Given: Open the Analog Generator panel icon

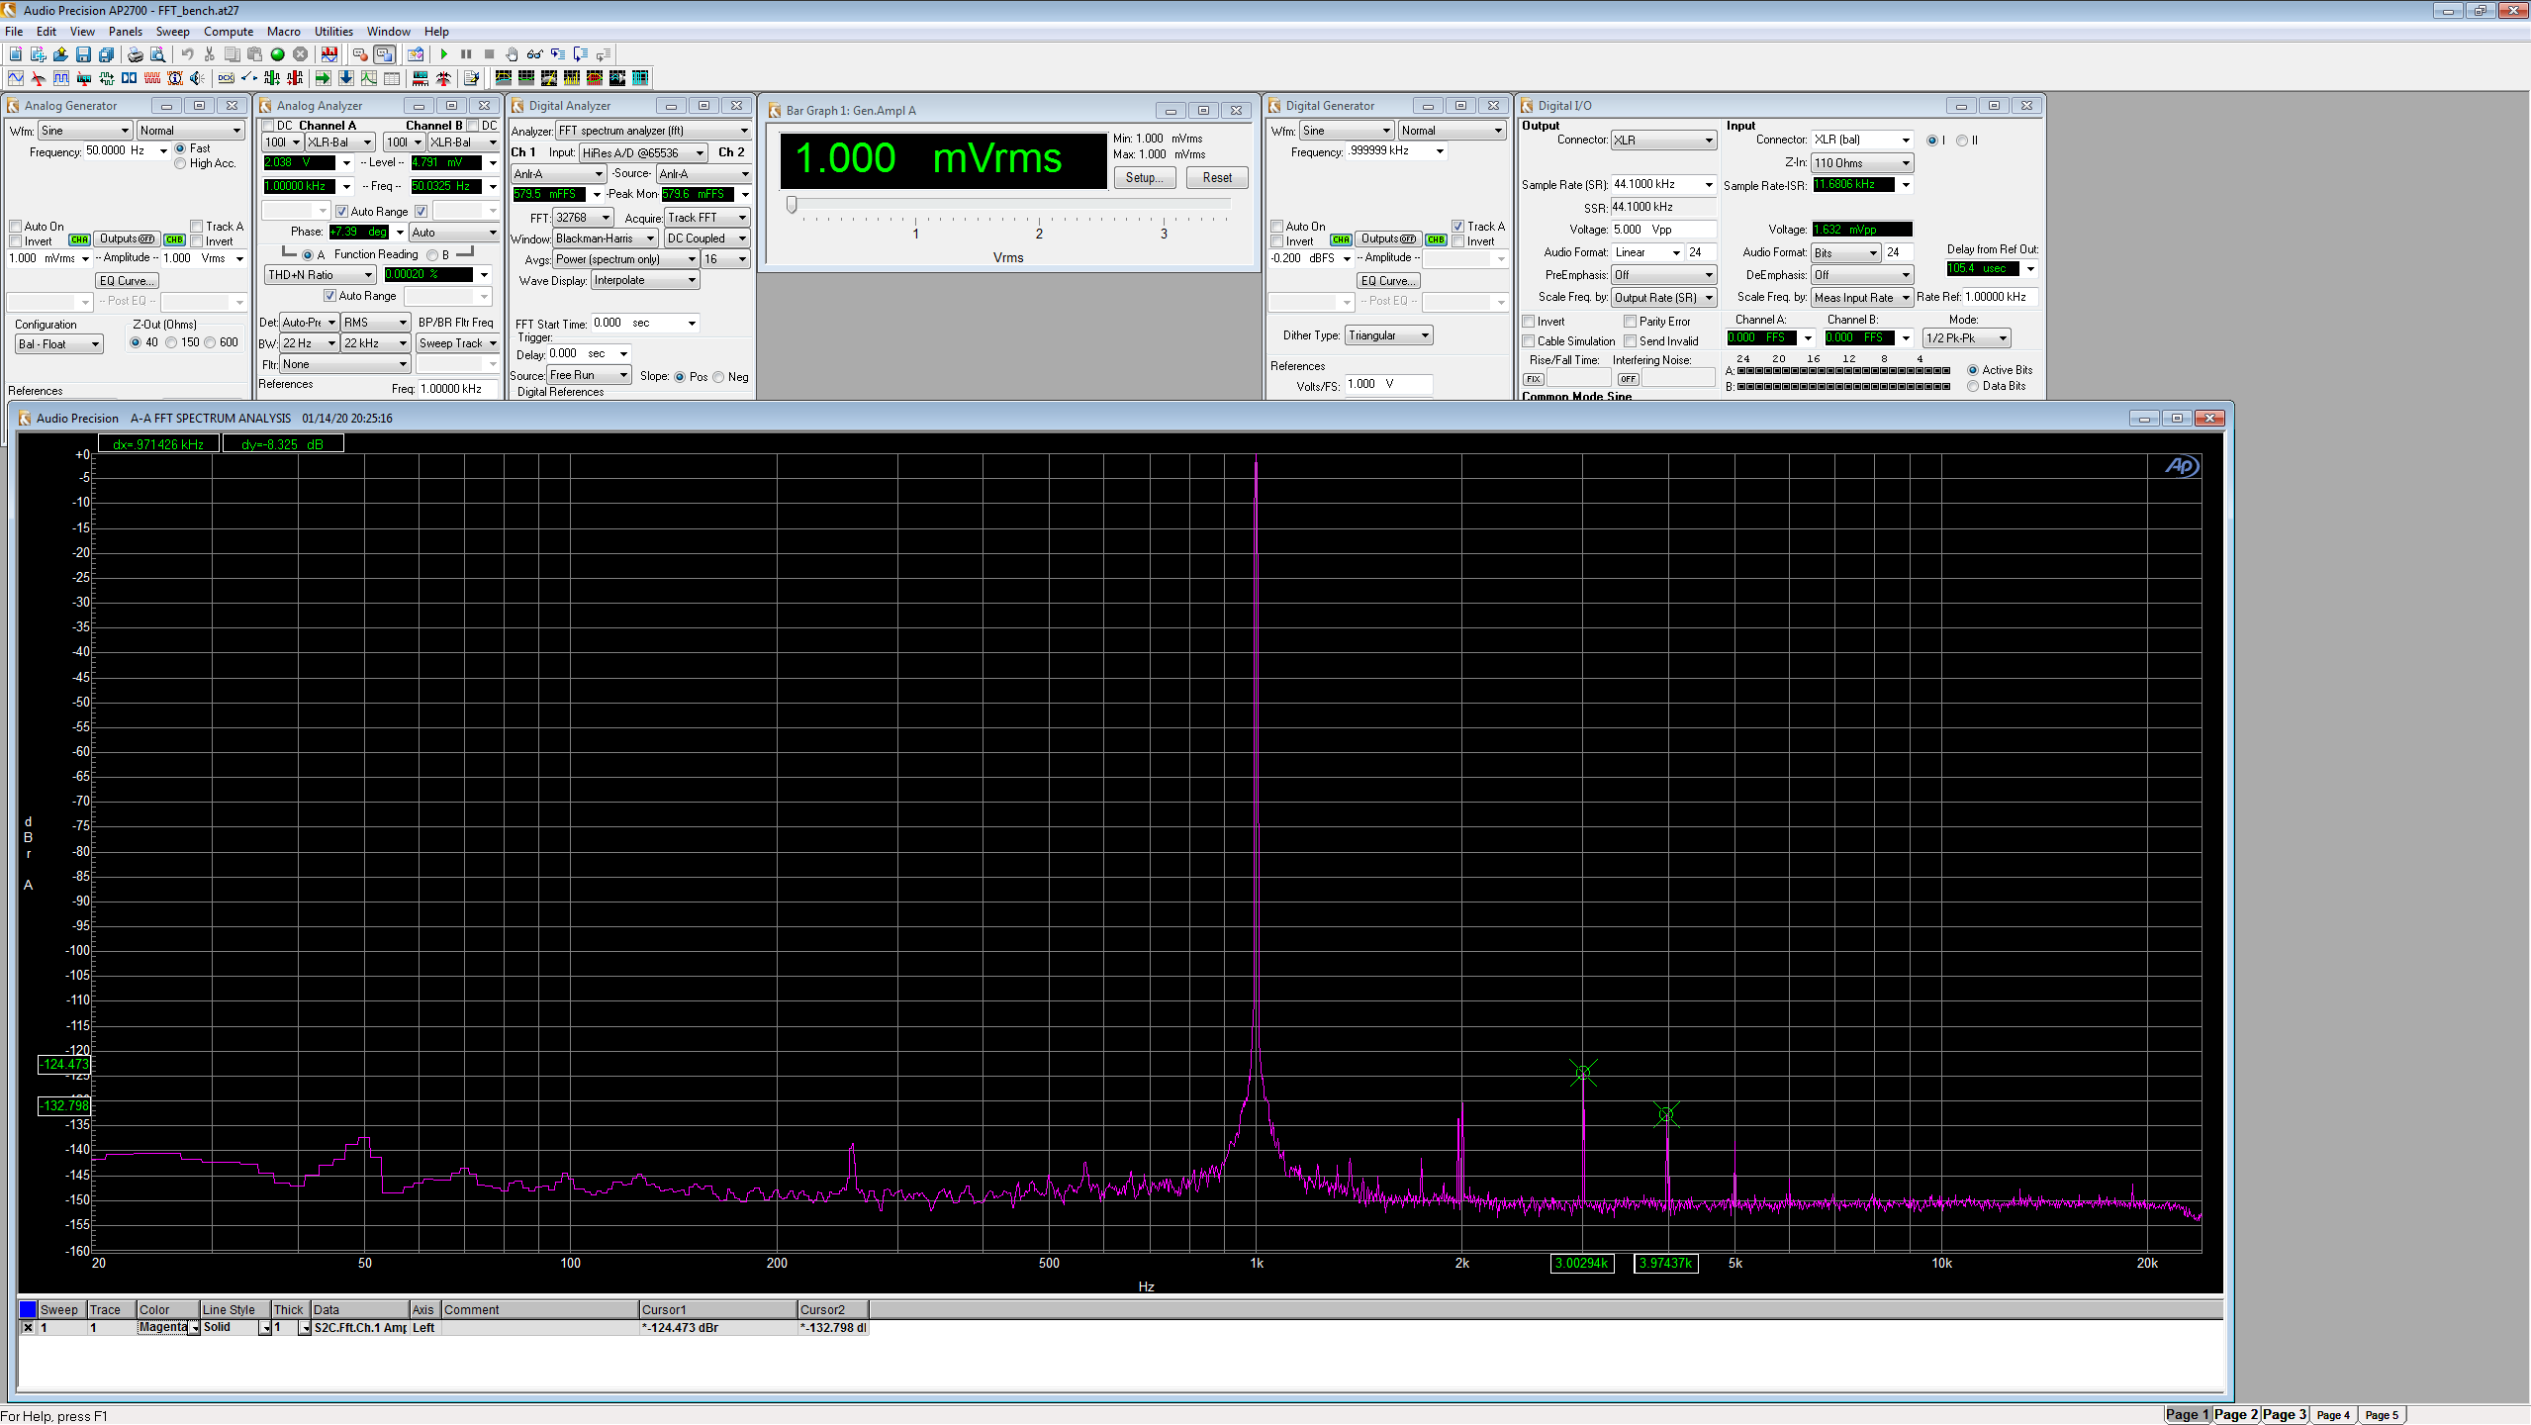Looking at the screenshot, I should tap(16, 78).
